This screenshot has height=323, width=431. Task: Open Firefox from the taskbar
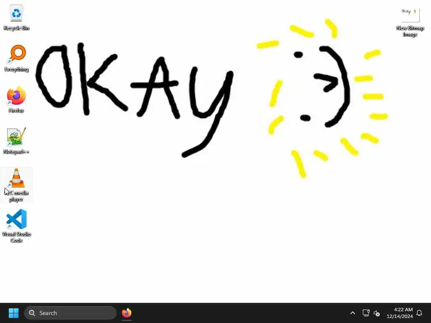(x=126, y=313)
